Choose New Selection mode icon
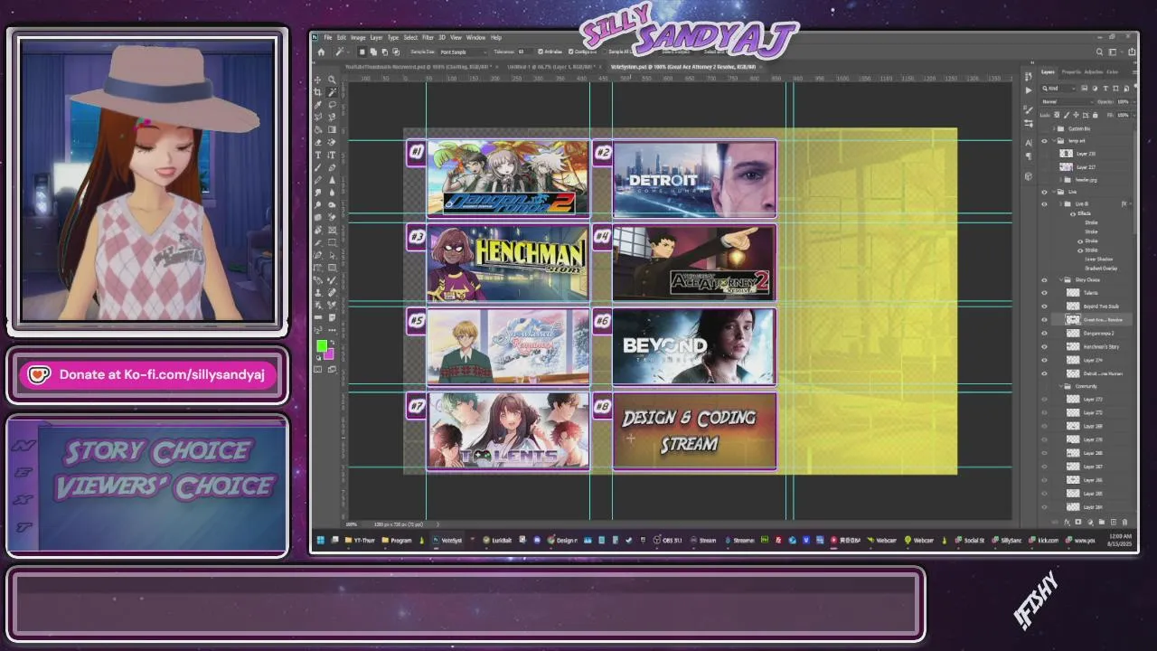This screenshot has height=651, width=1157. point(362,52)
